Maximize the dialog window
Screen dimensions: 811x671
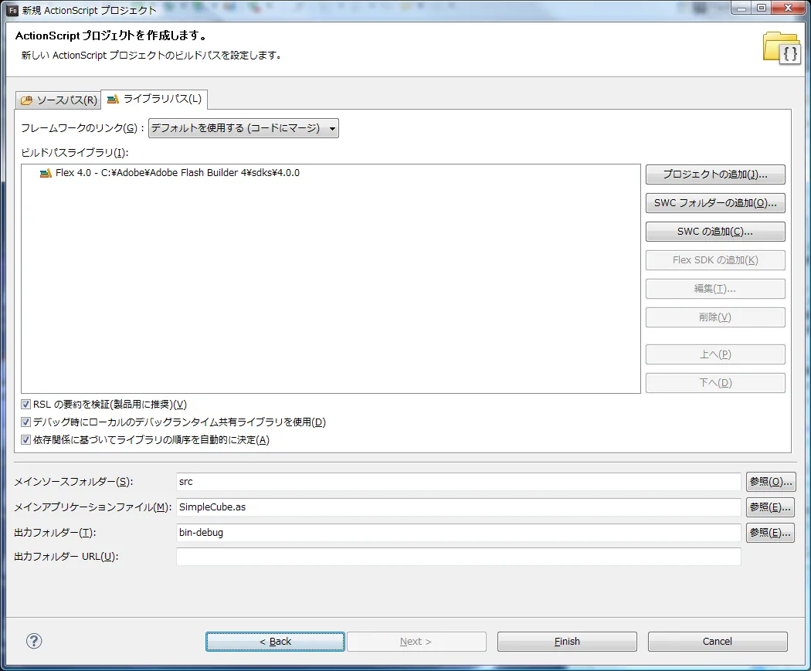click(x=762, y=8)
